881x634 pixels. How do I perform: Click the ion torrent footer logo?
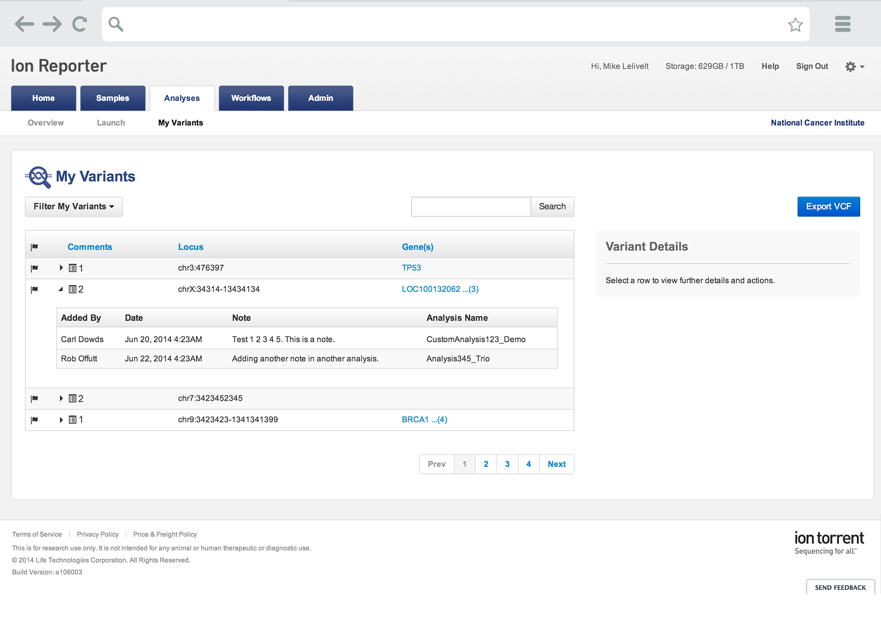coord(829,543)
